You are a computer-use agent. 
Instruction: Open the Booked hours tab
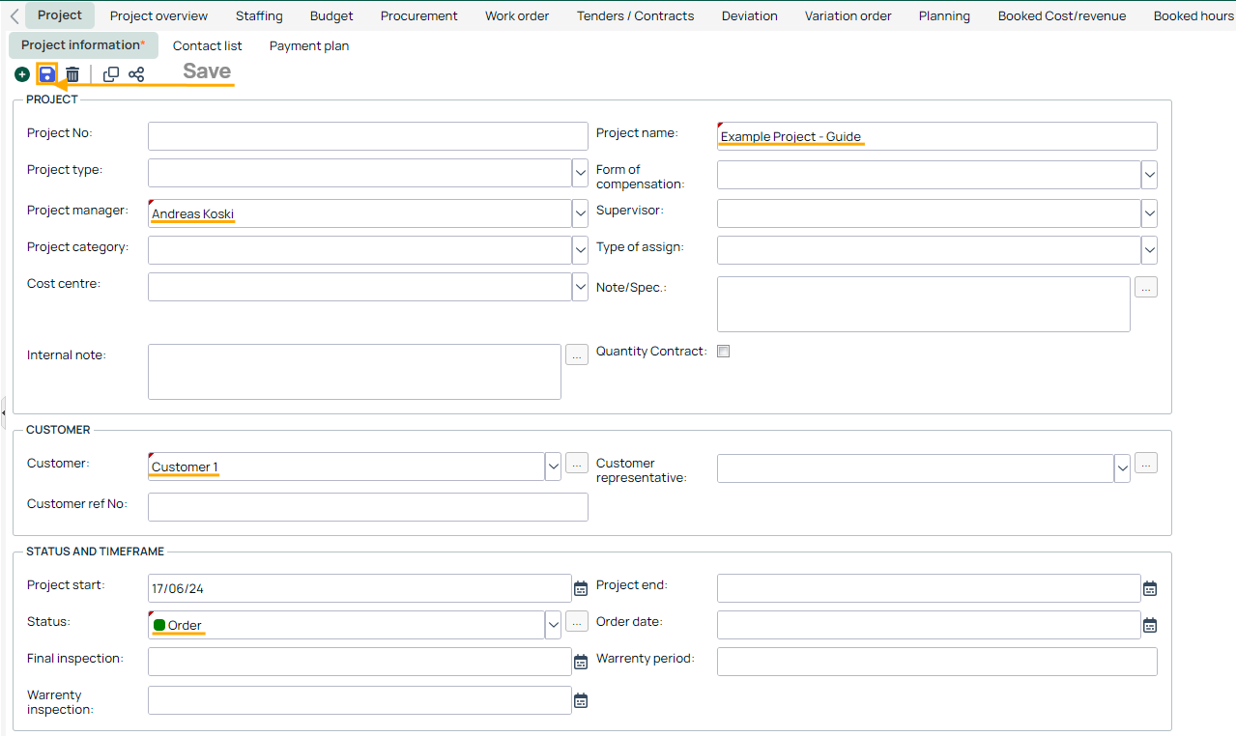tap(1193, 15)
